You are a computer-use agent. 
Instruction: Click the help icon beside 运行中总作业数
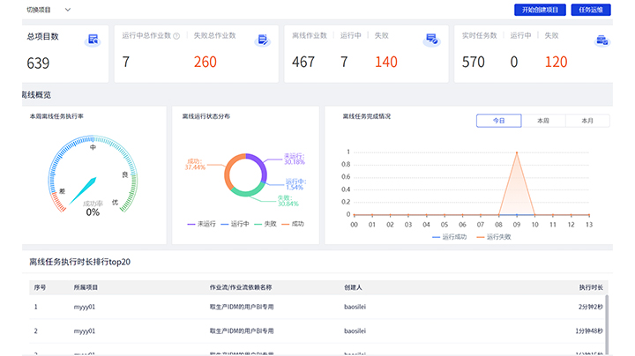click(x=176, y=36)
